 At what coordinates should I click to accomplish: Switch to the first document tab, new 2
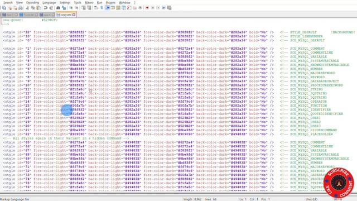[9, 15]
